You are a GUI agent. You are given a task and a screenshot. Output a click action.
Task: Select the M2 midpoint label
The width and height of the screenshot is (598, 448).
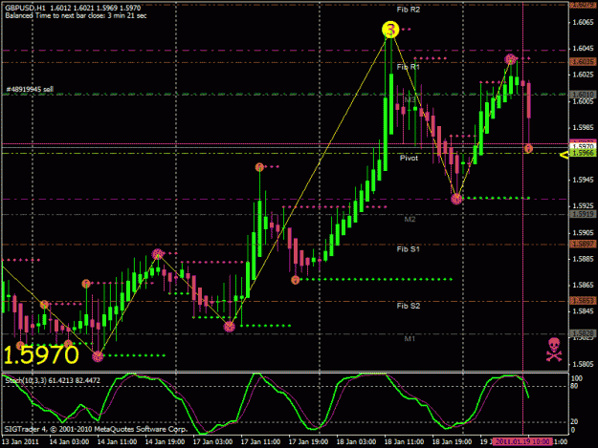click(x=410, y=220)
